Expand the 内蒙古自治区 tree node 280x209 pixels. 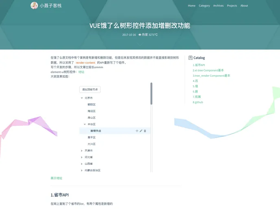click(82, 171)
